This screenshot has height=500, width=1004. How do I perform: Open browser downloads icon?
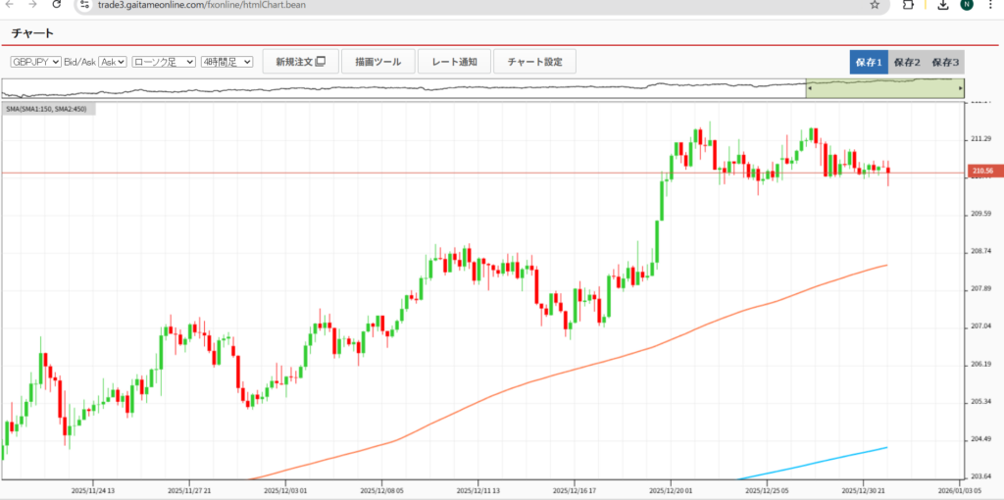pyautogui.click(x=942, y=5)
